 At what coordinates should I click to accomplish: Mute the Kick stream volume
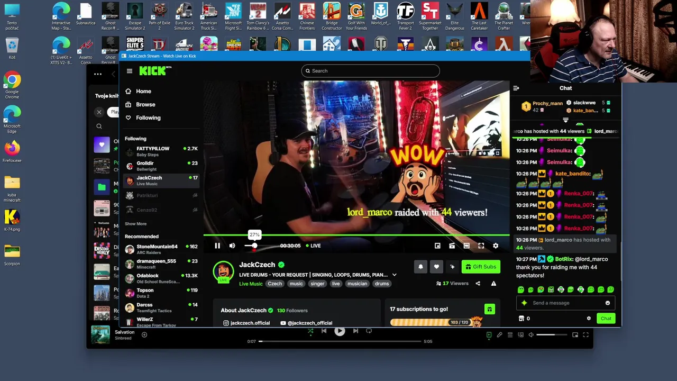coord(232,246)
